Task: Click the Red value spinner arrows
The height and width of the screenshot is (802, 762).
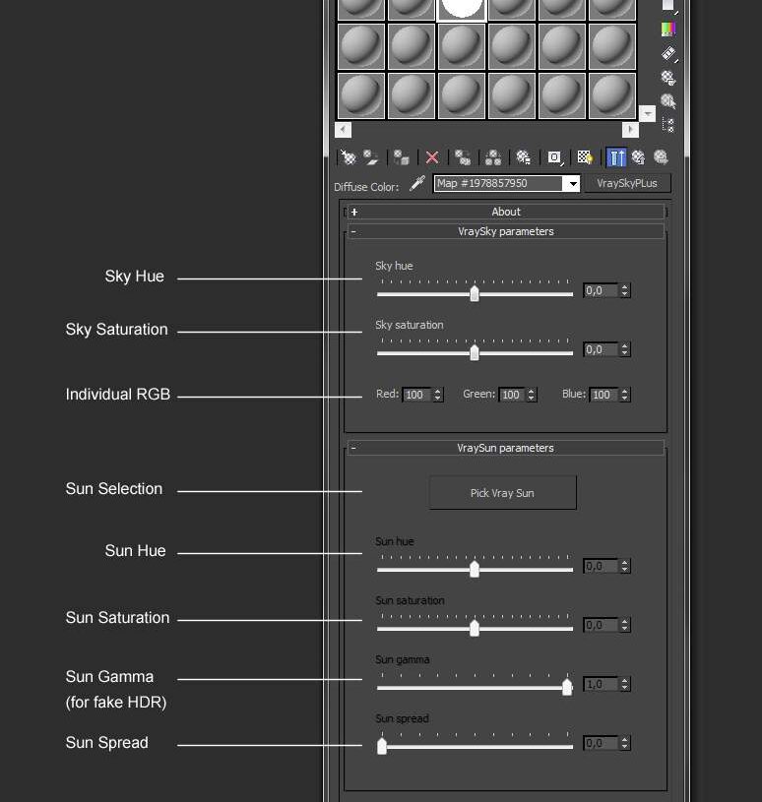Action: click(x=437, y=395)
